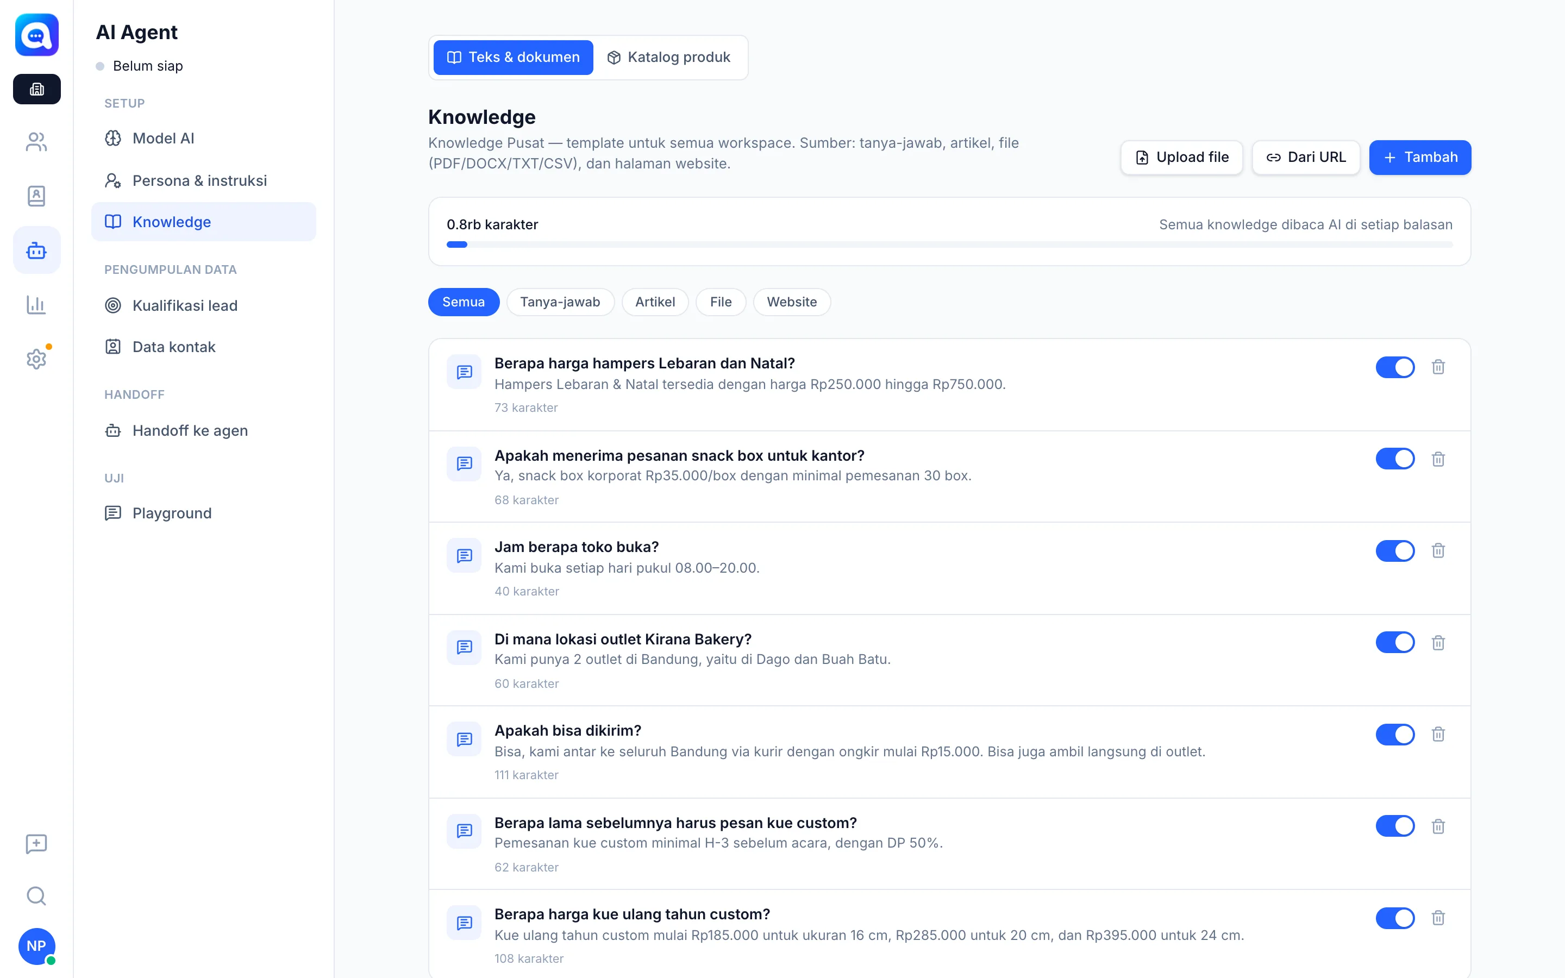The image size is (1565, 978).
Task: Filter knowledge by File
Action: coord(721,302)
